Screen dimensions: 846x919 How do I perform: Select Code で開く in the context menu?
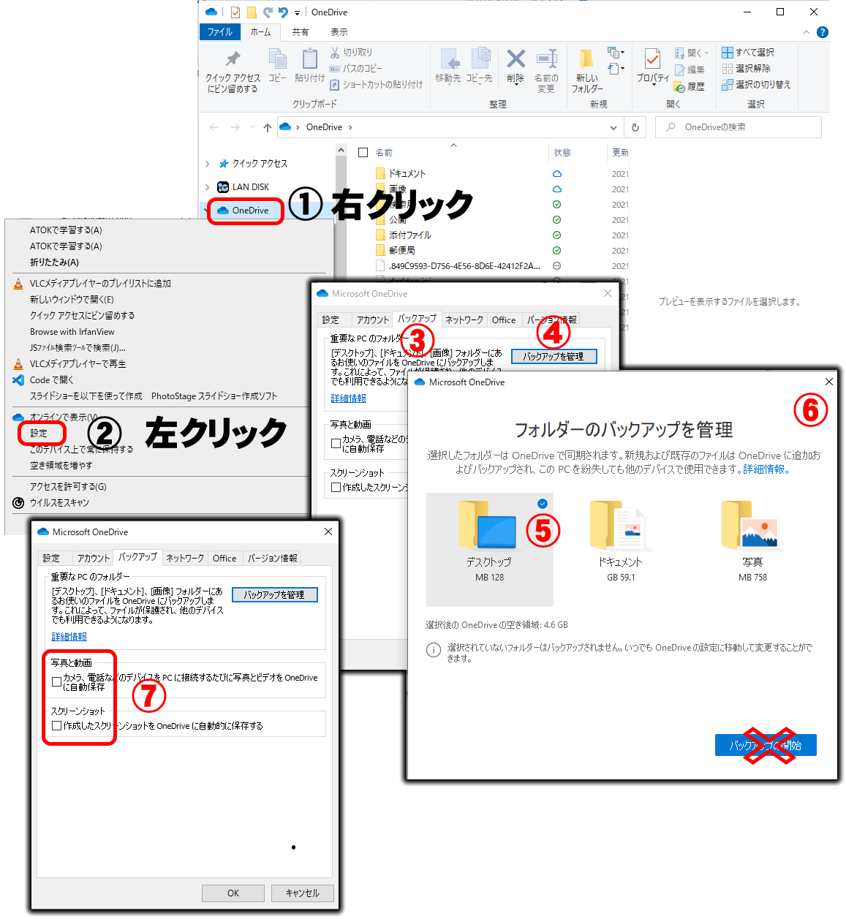(52, 380)
